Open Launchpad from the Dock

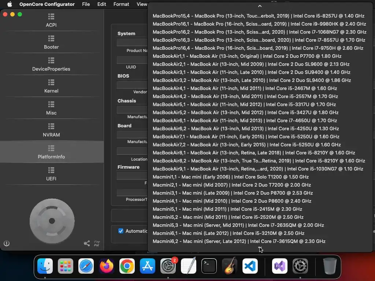pyautogui.click(x=66, y=266)
